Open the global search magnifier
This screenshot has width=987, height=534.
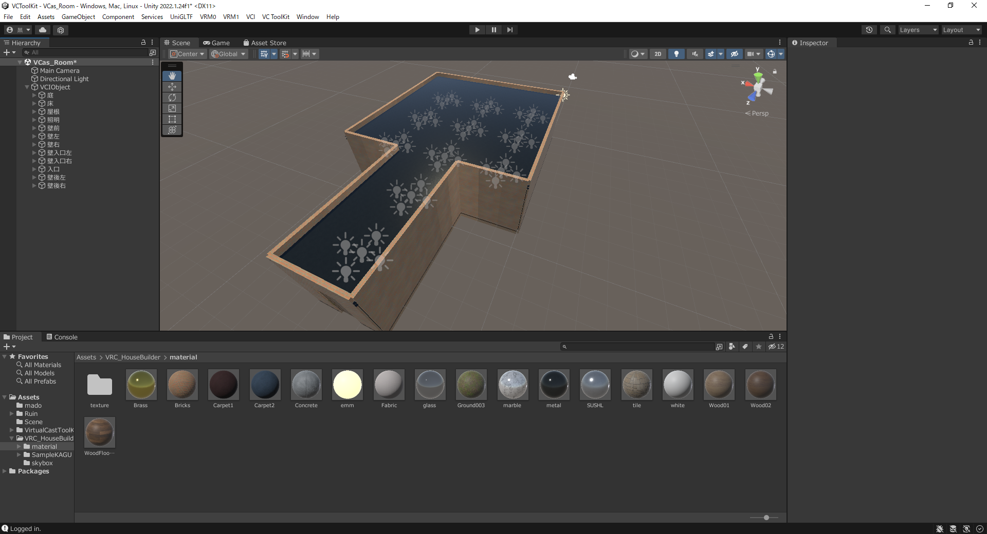(887, 30)
